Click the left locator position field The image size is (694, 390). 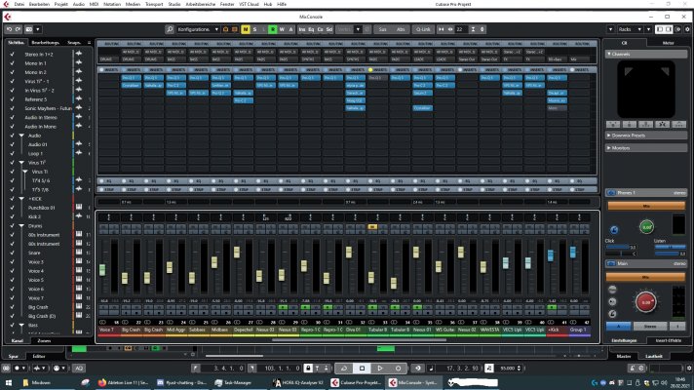(x=228, y=369)
